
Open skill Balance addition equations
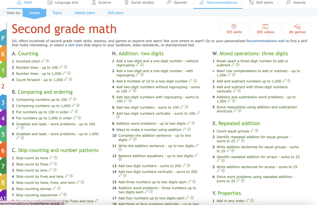[x=156, y=156]
